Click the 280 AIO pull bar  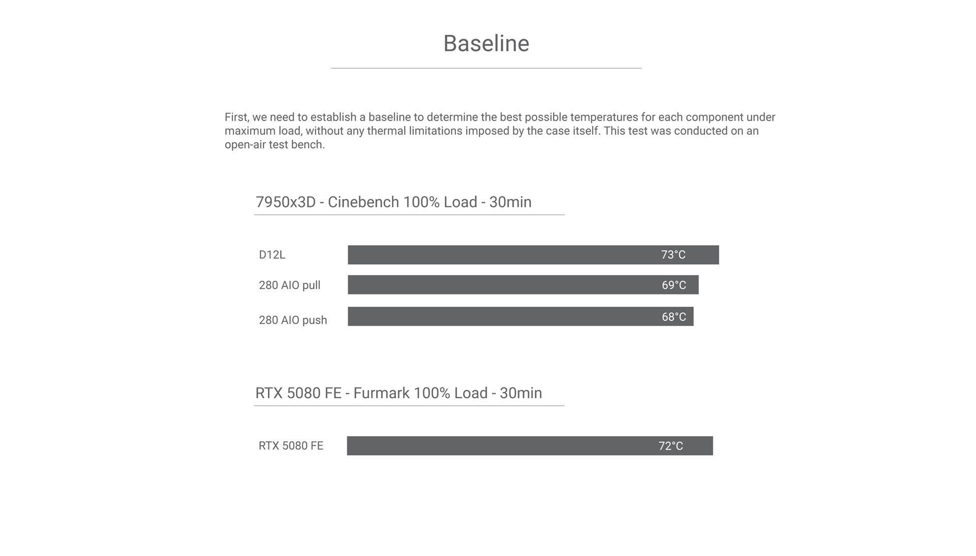[523, 285]
